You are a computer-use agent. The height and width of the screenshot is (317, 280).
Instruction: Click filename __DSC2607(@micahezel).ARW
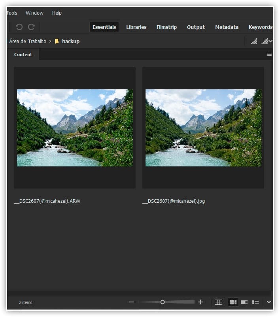47,201
